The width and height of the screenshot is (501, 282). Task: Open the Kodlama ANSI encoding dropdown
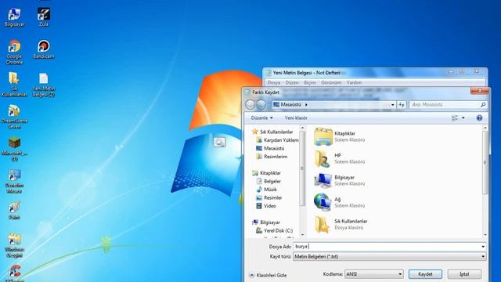tap(374, 274)
